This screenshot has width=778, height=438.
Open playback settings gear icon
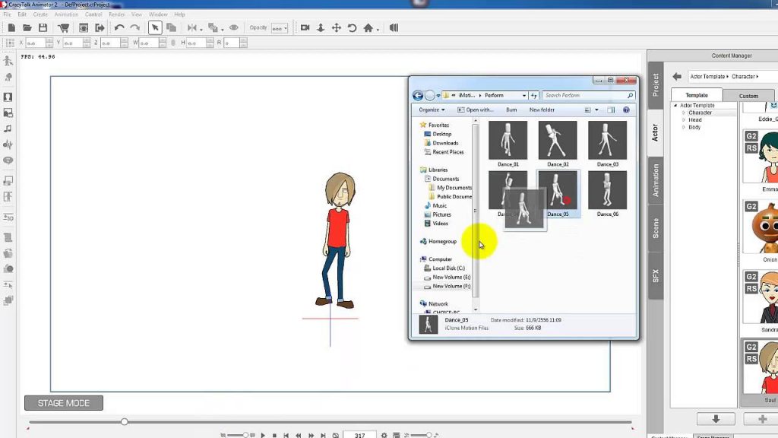[x=384, y=436]
